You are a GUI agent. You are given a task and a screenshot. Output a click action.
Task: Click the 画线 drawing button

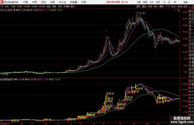tap(162, 6)
